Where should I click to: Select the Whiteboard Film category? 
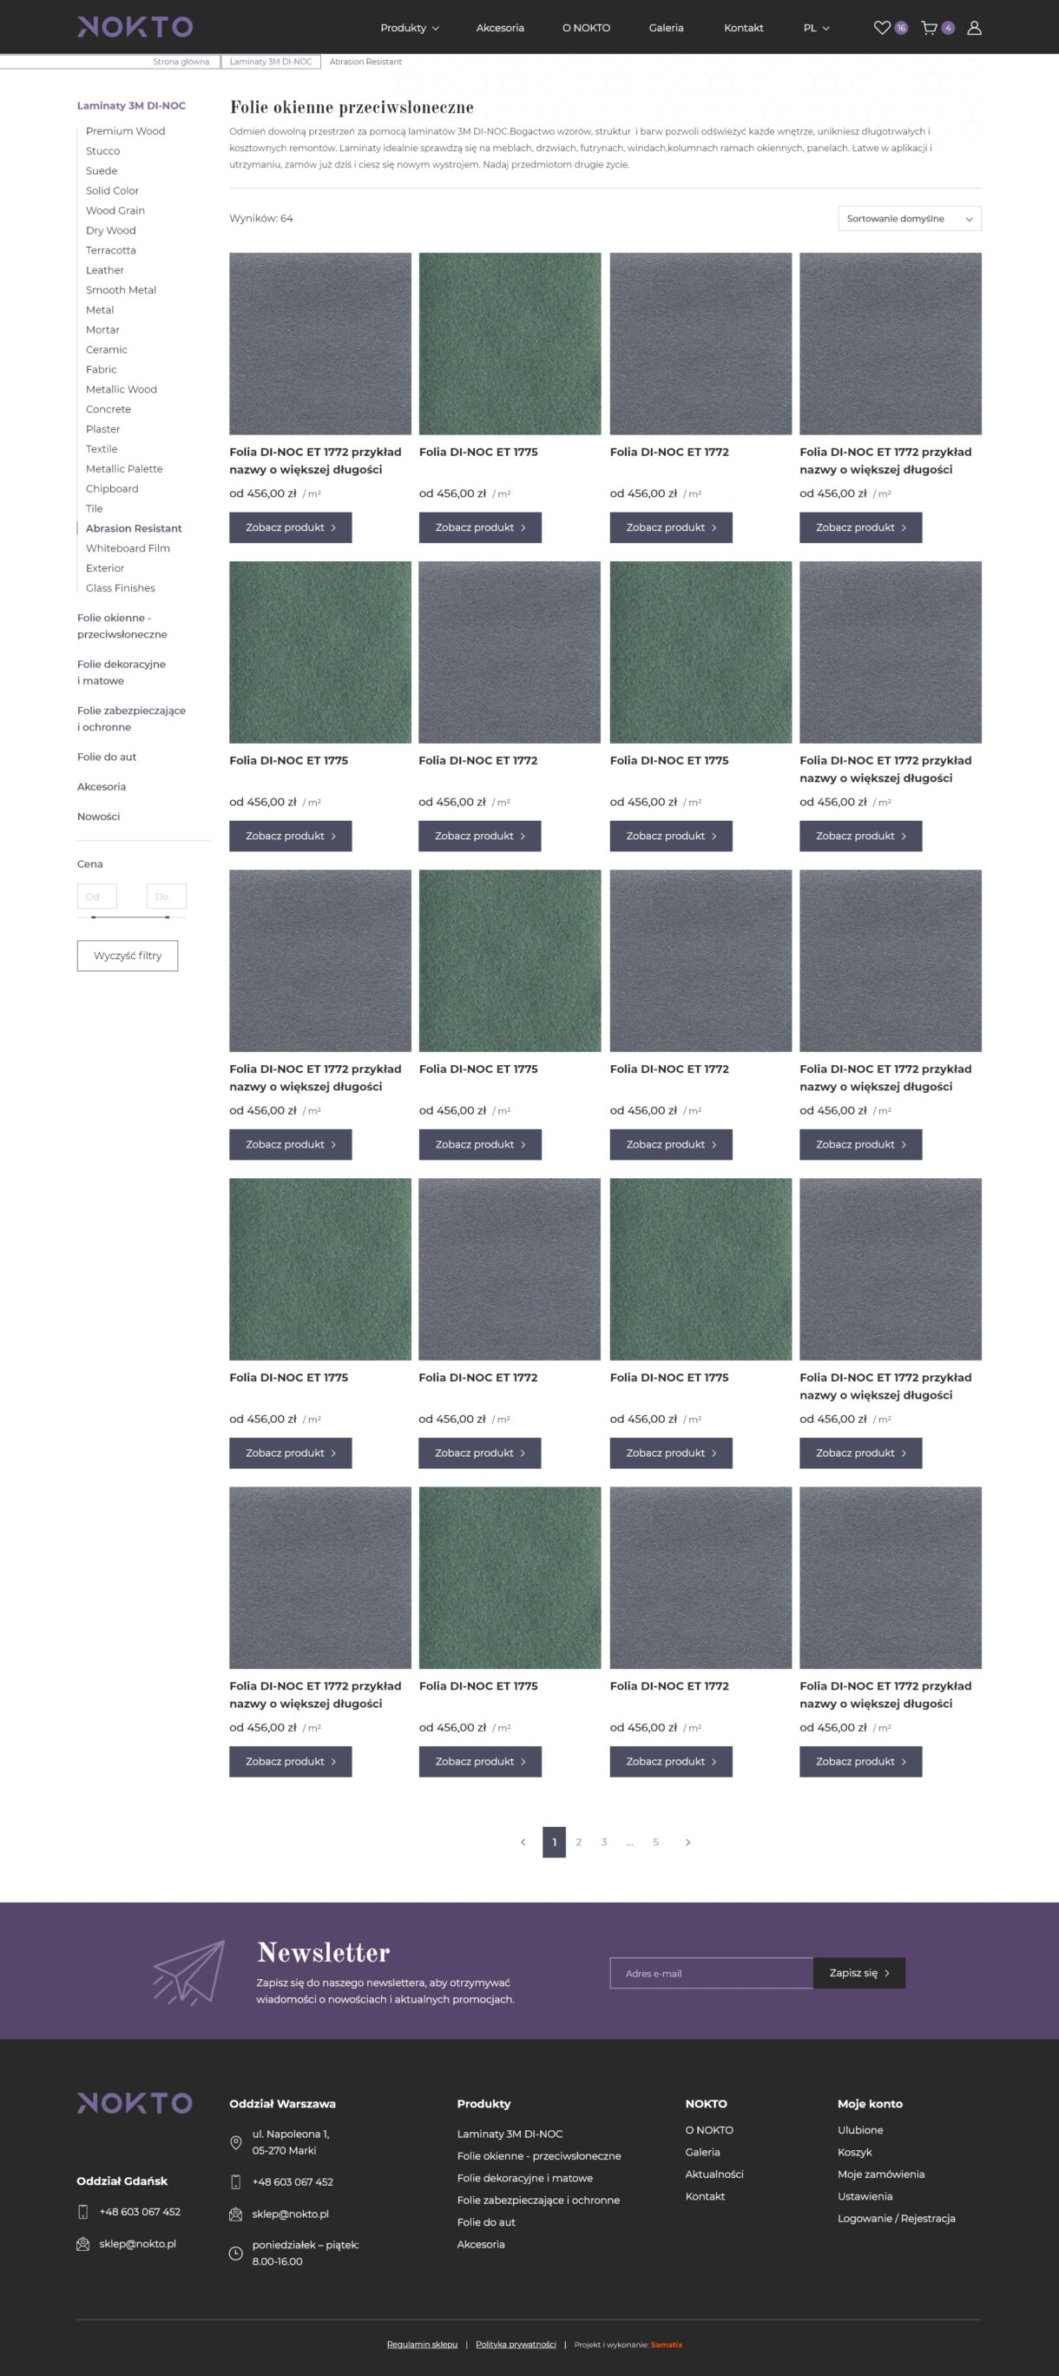(128, 548)
